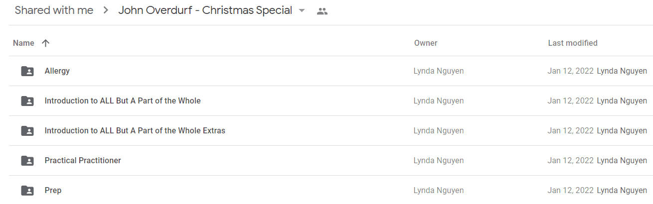The height and width of the screenshot is (204, 653).
Task: Select the Practical Practitioner folder icon
Action: pos(27,161)
